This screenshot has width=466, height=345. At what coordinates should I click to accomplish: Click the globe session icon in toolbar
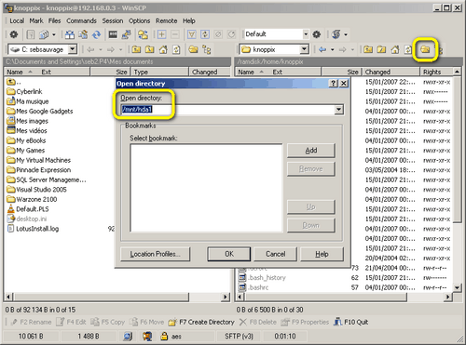[x=336, y=34]
